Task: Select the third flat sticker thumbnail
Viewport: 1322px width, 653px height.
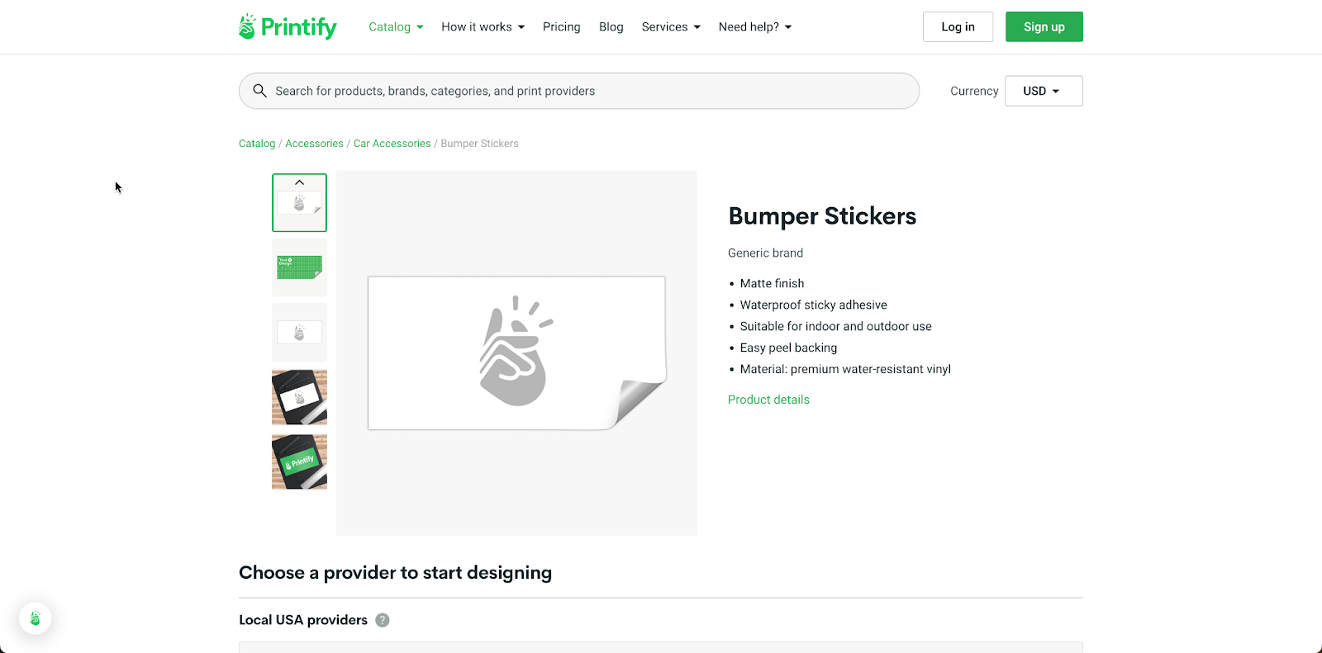Action: (x=299, y=333)
